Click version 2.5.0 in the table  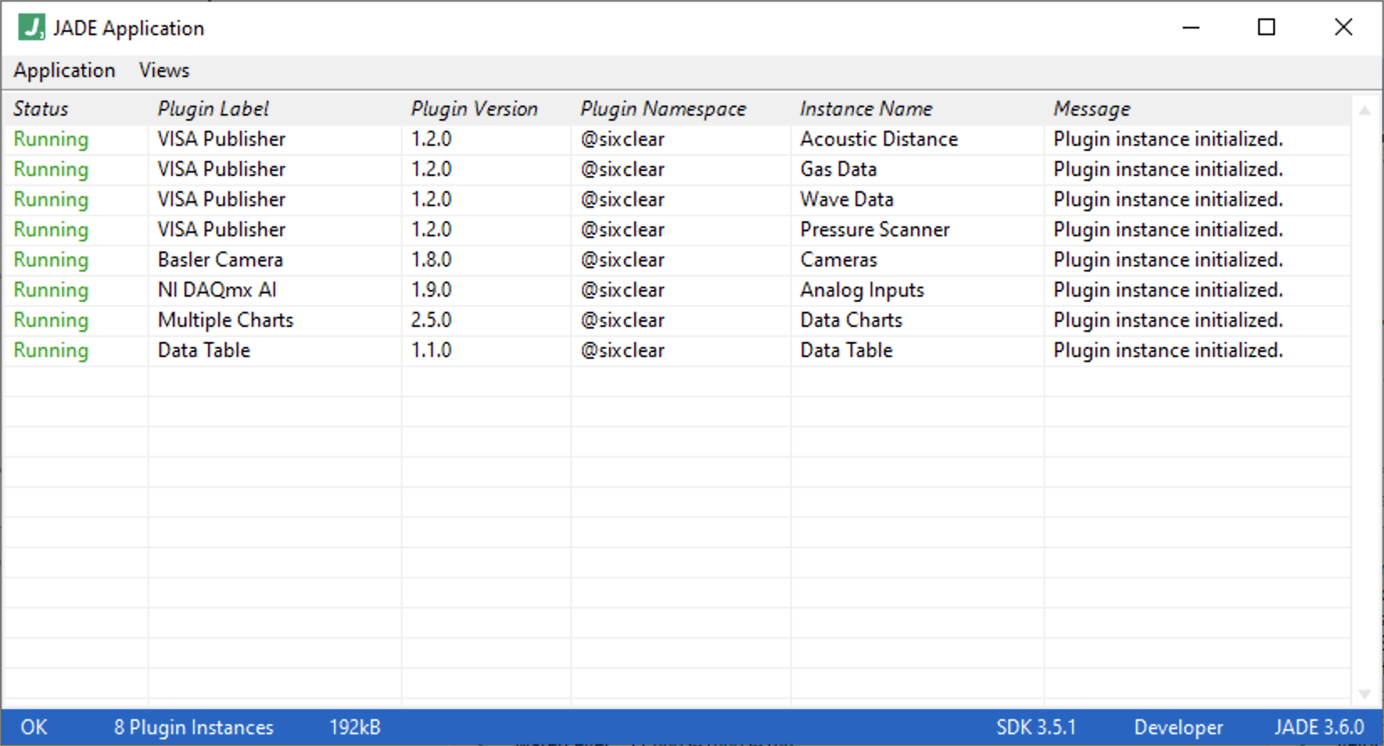click(431, 320)
